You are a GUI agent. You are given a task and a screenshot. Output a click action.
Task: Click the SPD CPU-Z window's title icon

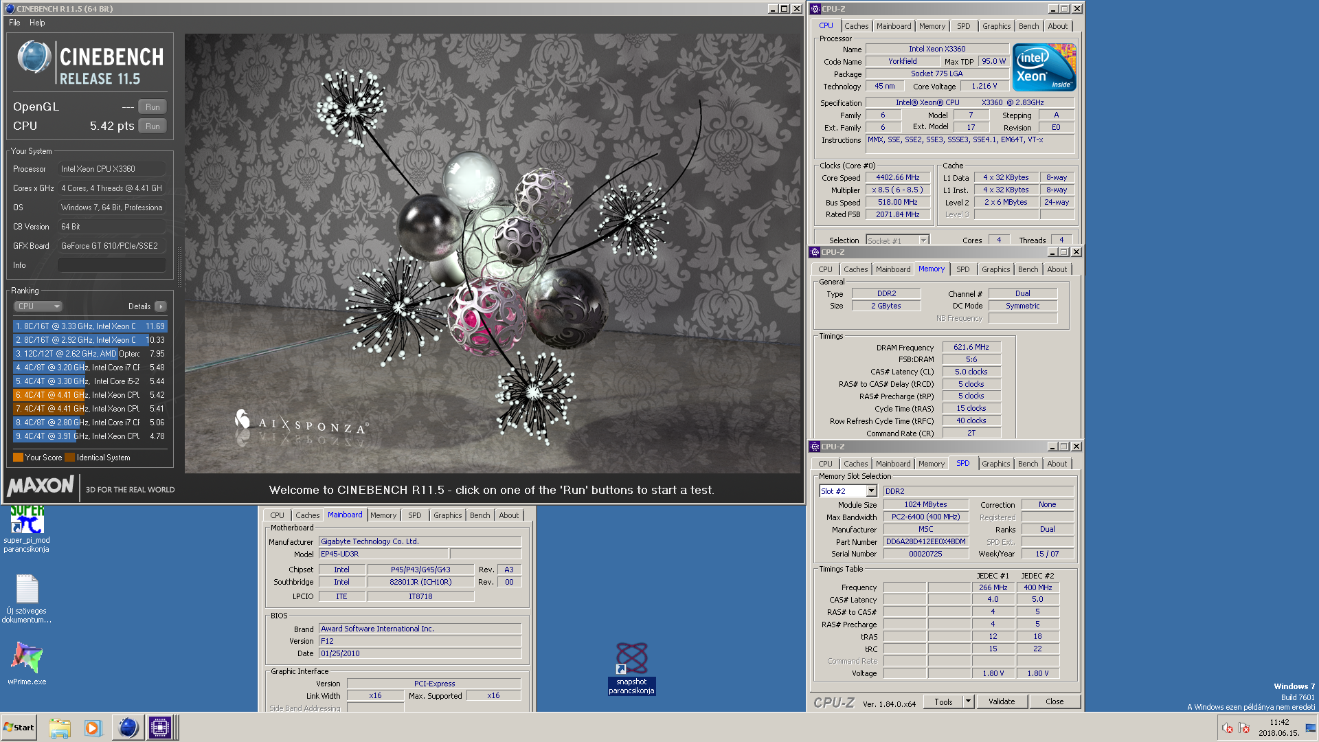(x=815, y=447)
